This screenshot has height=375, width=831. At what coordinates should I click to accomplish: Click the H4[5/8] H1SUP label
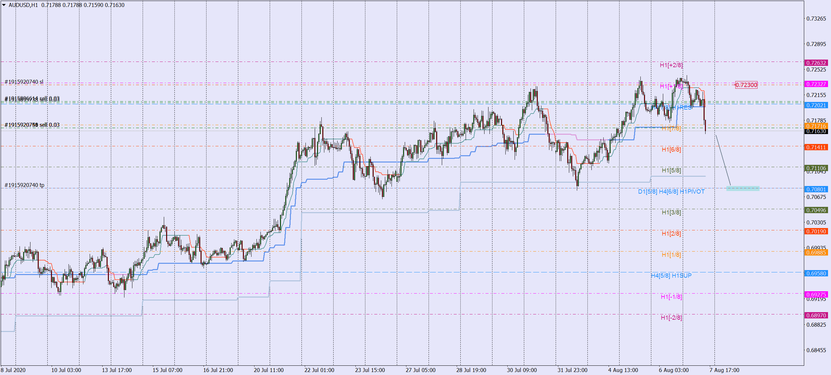point(671,276)
